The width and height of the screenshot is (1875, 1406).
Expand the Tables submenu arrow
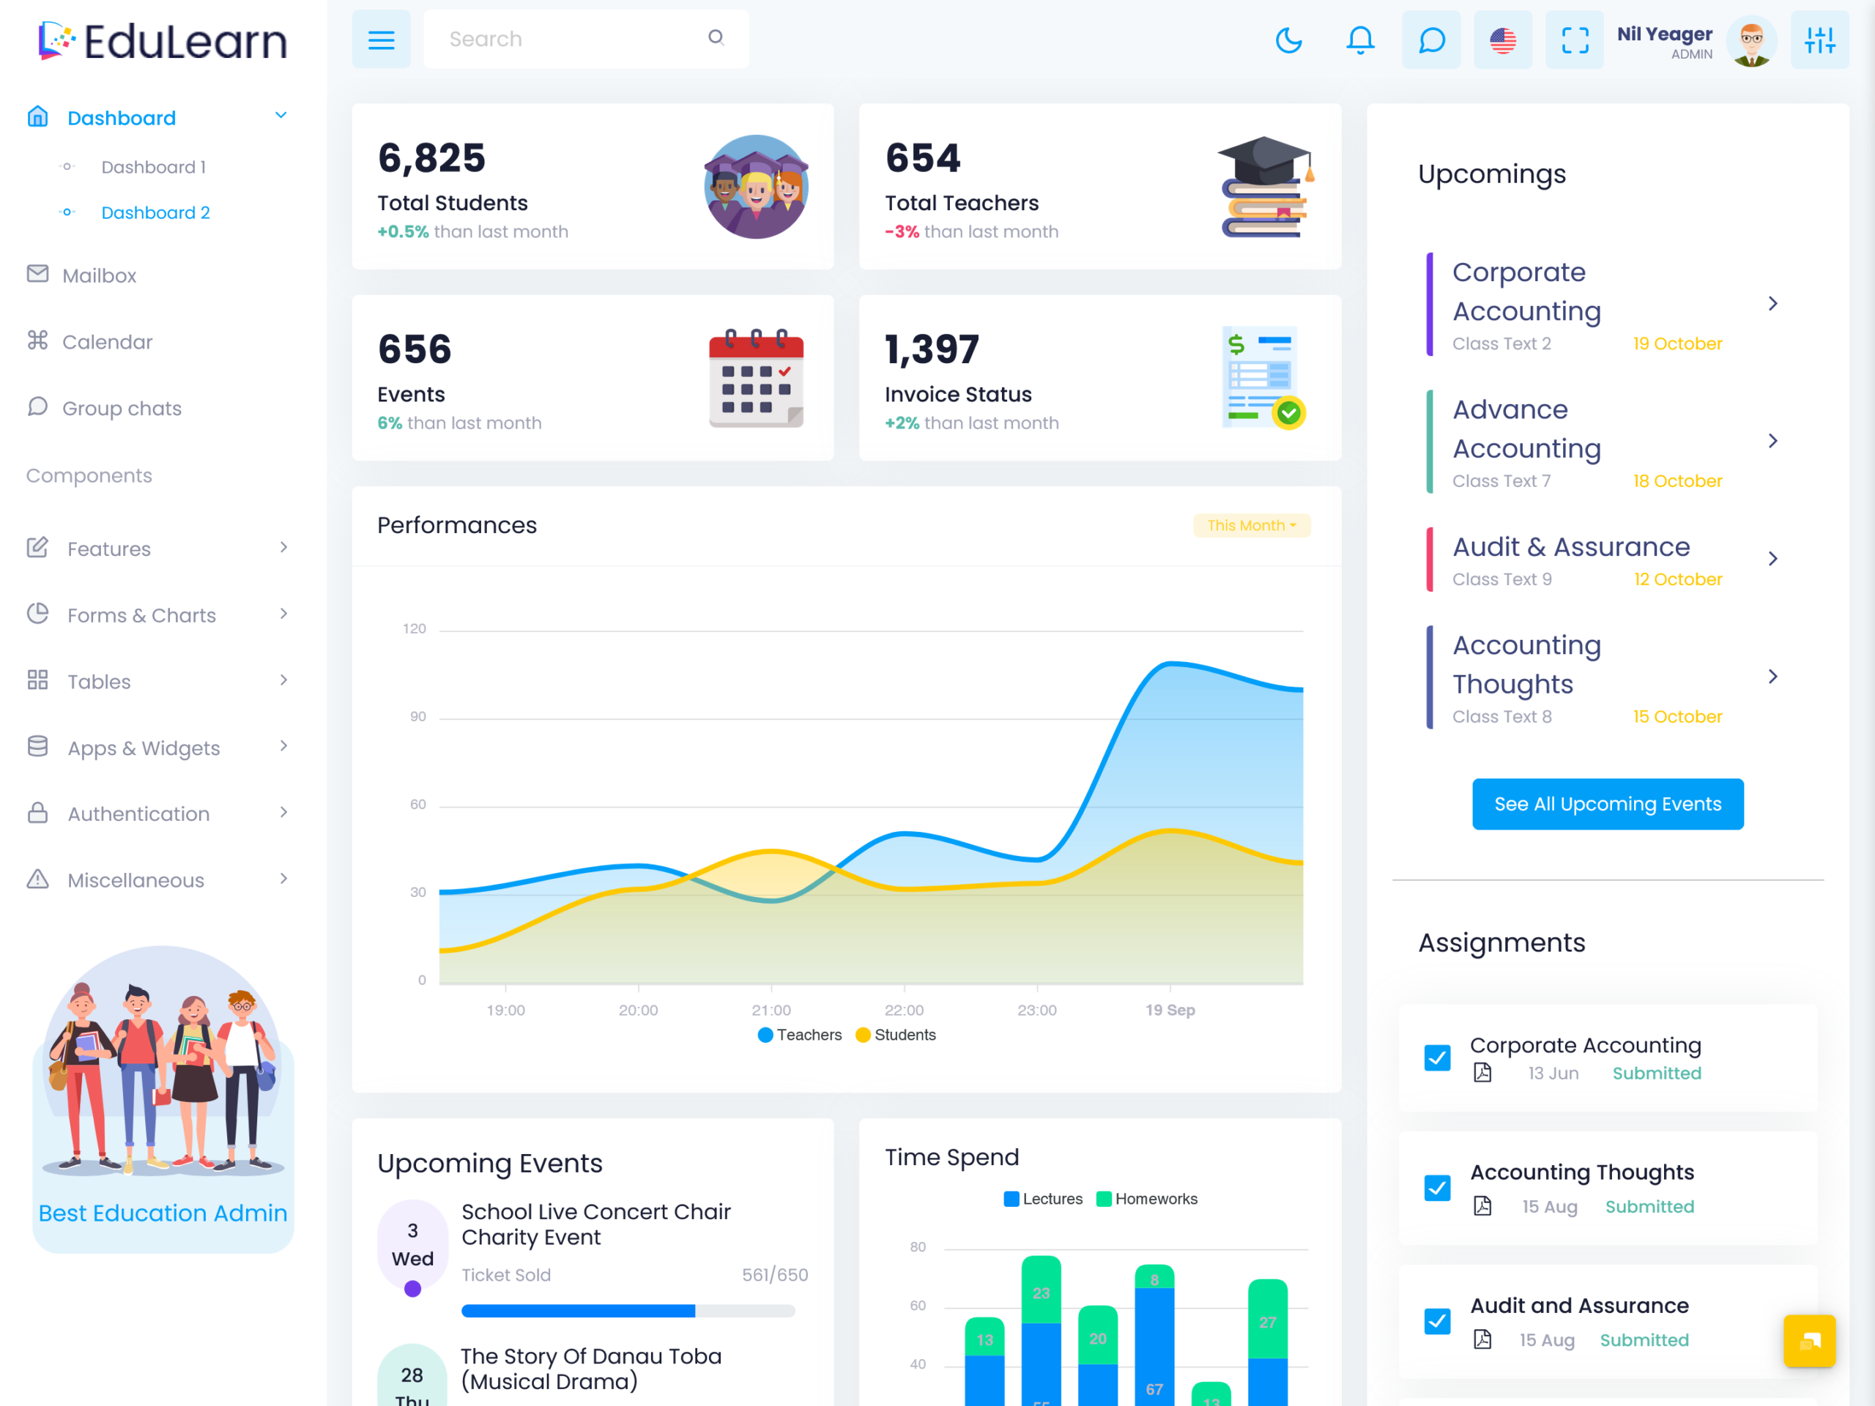pos(284,680)
